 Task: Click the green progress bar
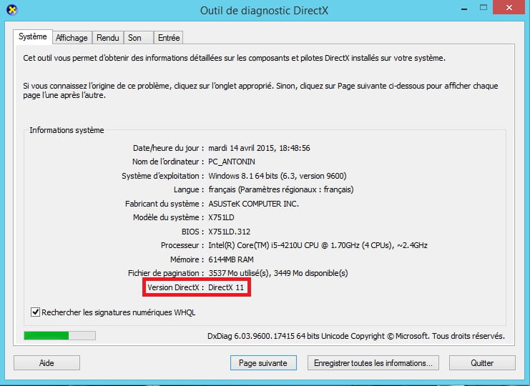point(60,335)
